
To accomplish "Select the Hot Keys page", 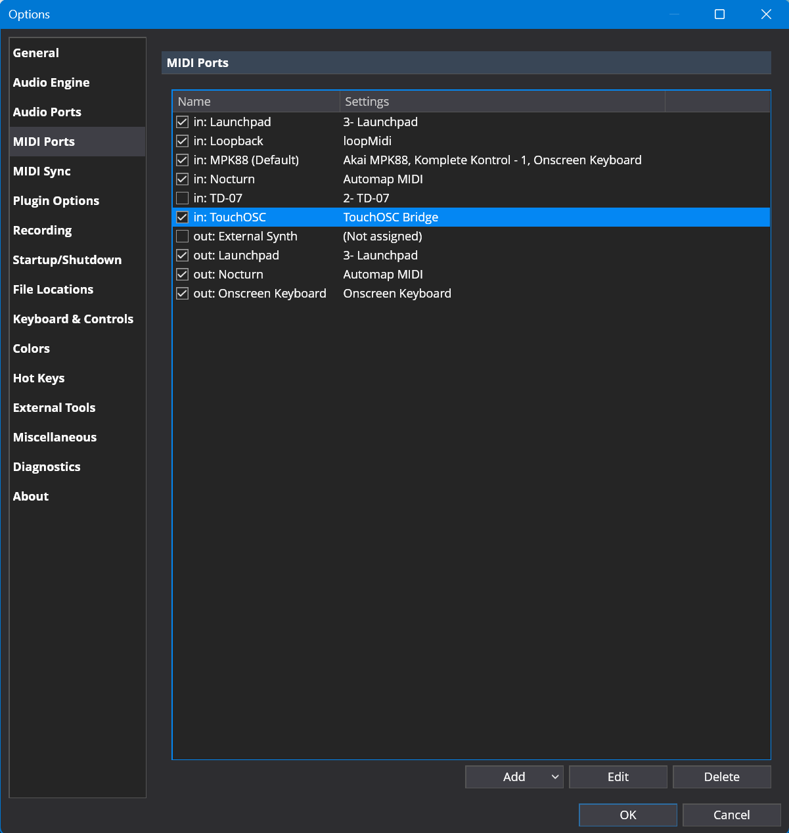I will [x=39, y=378].
